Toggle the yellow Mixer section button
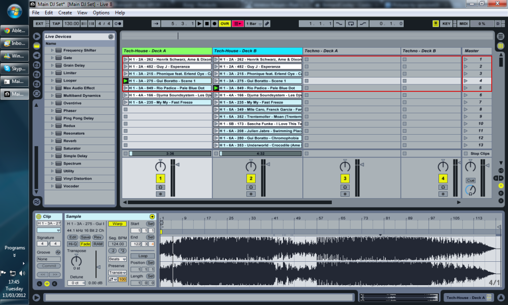 tap(501, 186)
